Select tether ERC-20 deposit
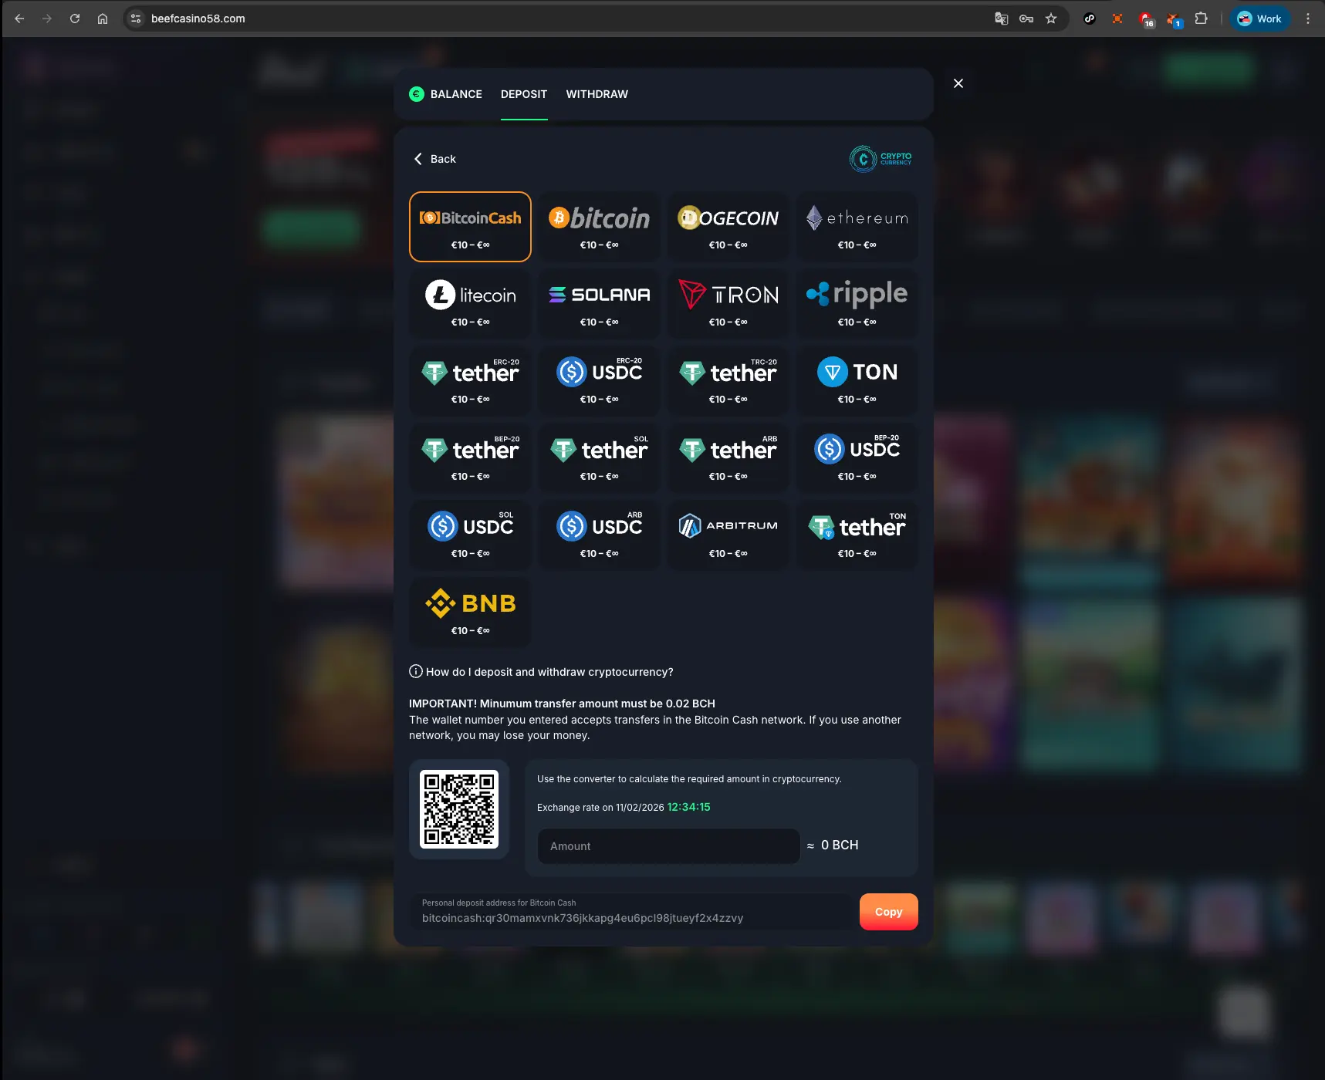Image resolution: width=1325 pixels, height=1080 pixels. coord(470,381)
